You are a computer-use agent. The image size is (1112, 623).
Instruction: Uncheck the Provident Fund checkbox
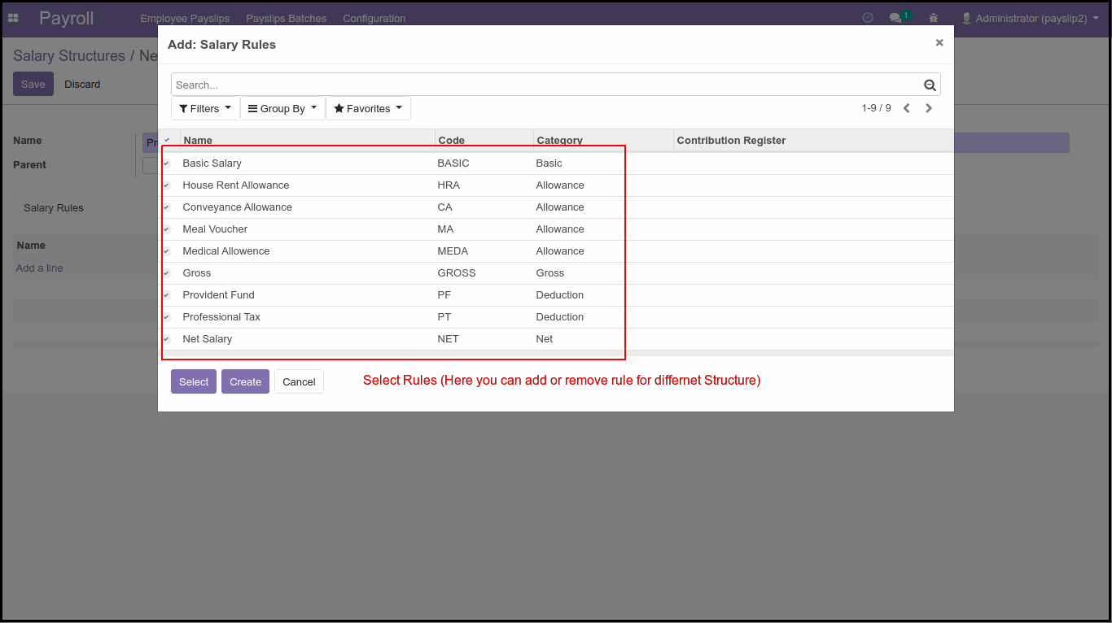pos(167,295)
